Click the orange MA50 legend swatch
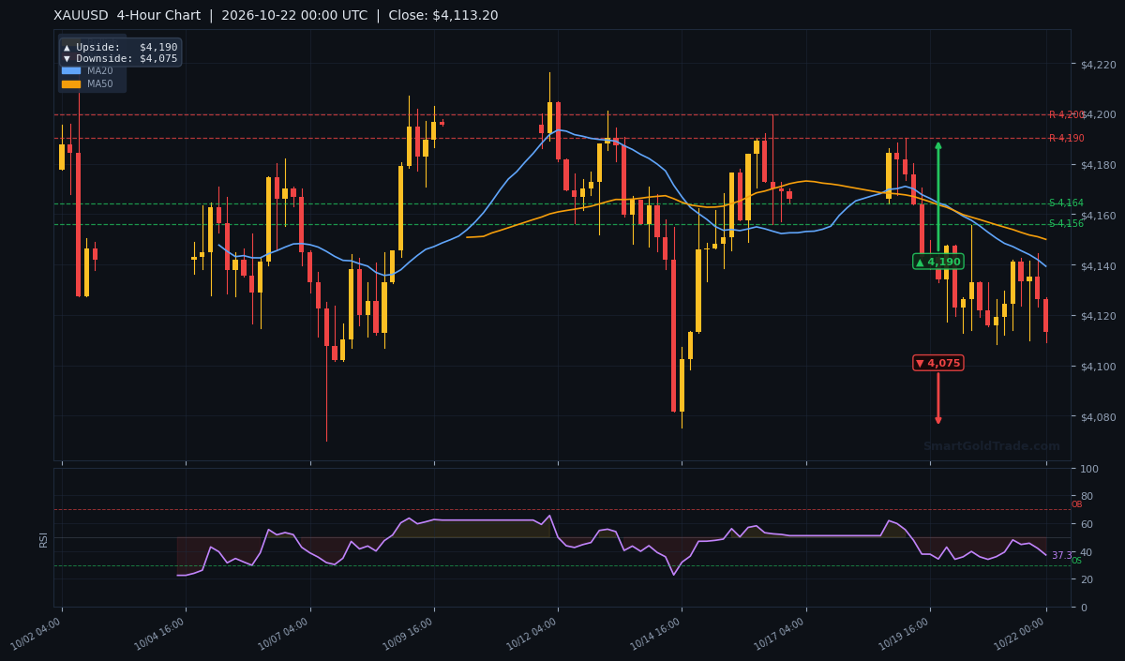The height and width of the screenshot is (661, 1125). tap(71, 84)
